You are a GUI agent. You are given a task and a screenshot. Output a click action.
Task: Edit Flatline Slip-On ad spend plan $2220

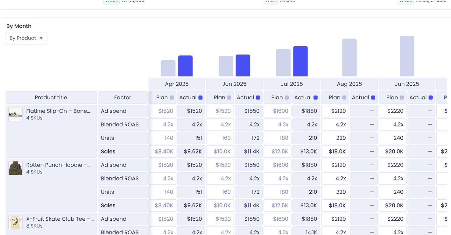pos(393,111)
